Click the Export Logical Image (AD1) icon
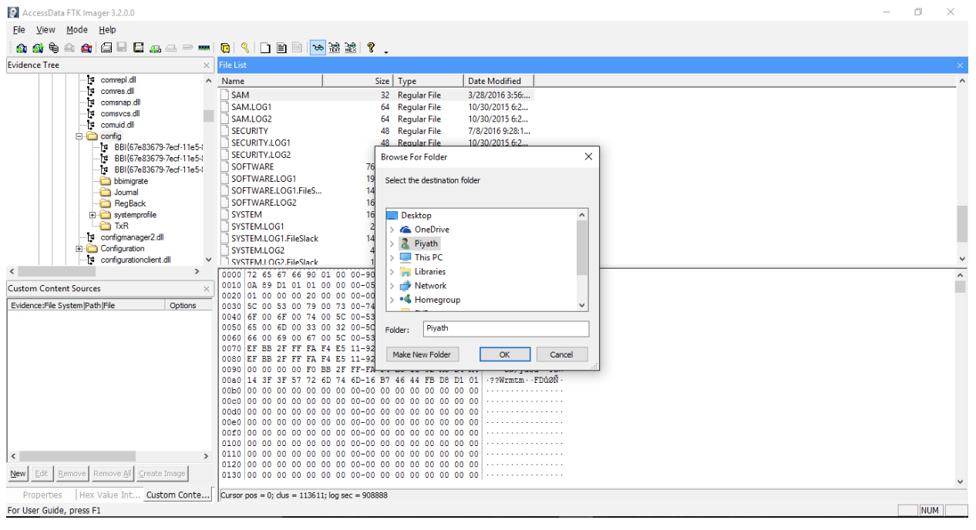This screenshot has height=530, width=976. pyautogui.click(x=139, y=48)
